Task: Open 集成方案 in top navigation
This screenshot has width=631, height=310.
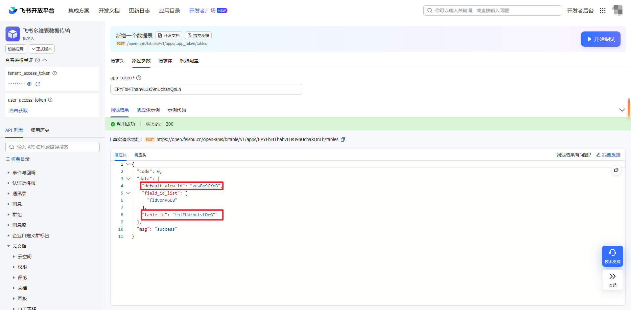Action: point(79,10)
